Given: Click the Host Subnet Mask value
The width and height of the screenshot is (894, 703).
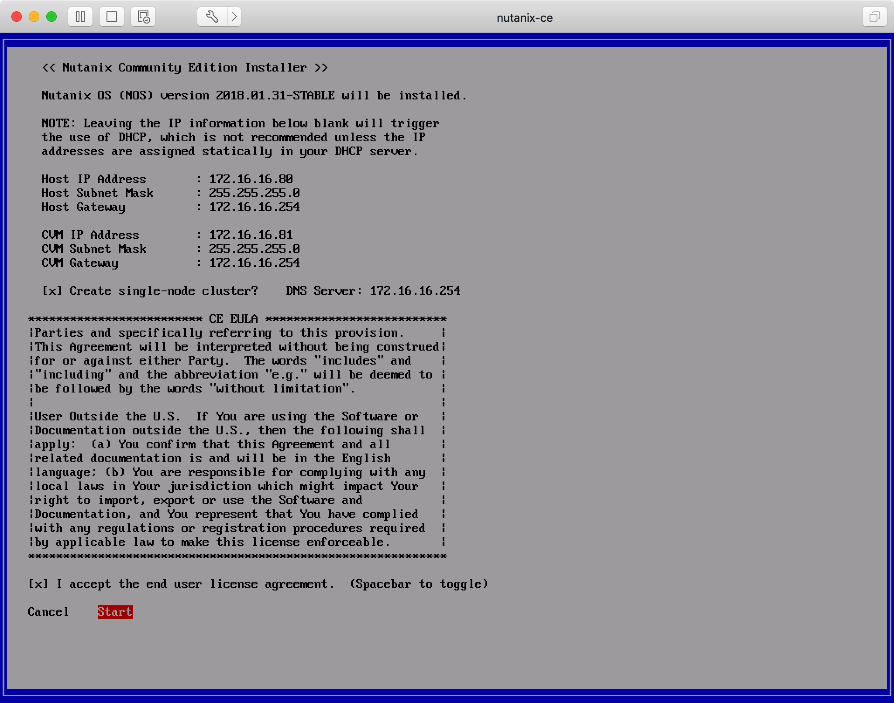Looking at the screenshot, I should pyautogui.click(x=254, y=193).
